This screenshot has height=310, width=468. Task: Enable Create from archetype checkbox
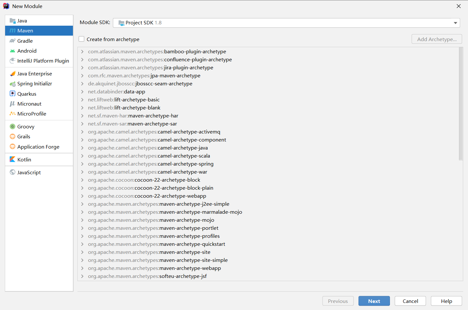pyautogui.click(x=82, y=39)
